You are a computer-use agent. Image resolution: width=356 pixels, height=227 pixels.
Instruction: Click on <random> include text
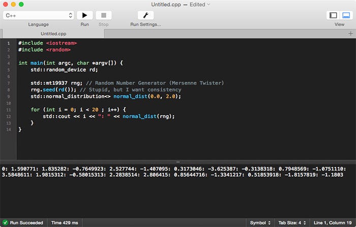click(58, 50)
